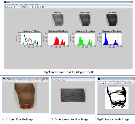The width and height of the screenshot is (135, 124).
Task: Click the color input knuckle image in Figure 4
Action: 25,96
